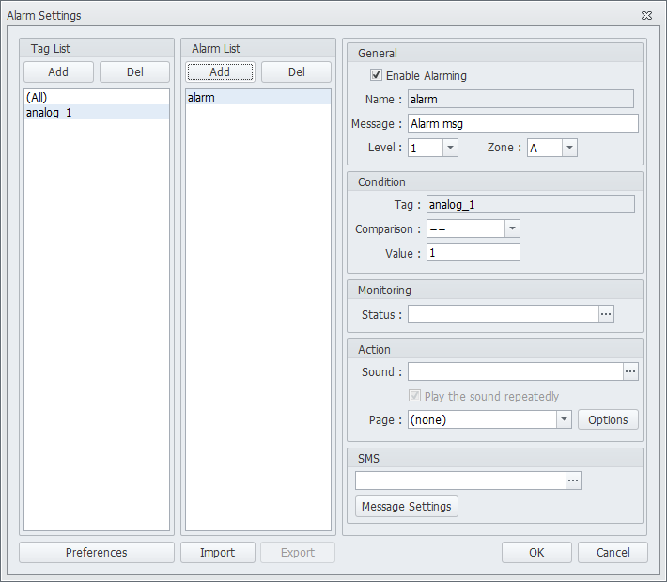Screen dimensions: 667x582
Task: Click Del button in Alarm List
Action: pyautogui.click(x=296, y=72)
